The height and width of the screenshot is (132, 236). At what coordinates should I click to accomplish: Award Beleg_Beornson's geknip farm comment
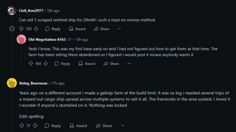click(78, 125)
